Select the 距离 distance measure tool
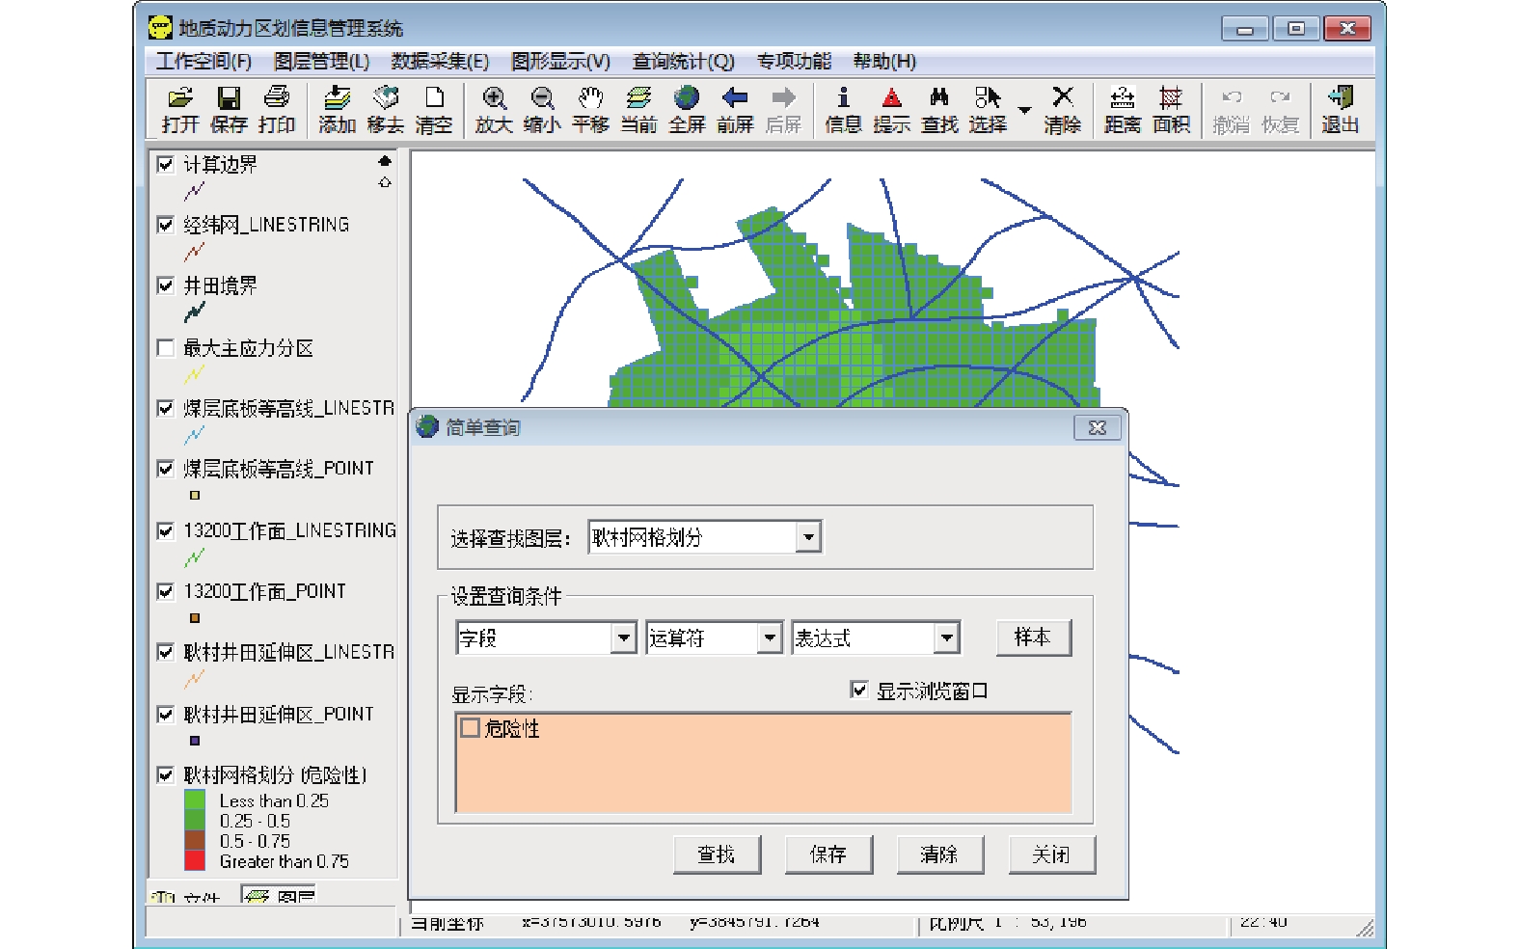 click(1122, 109)
